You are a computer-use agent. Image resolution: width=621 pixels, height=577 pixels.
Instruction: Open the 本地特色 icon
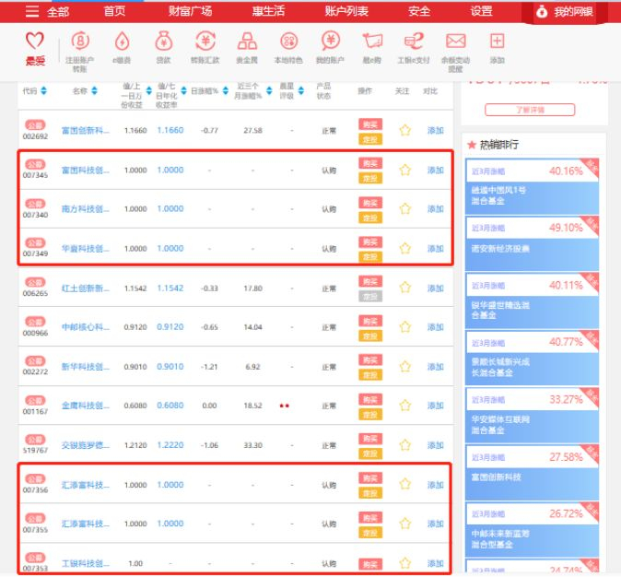click(288, 41)
